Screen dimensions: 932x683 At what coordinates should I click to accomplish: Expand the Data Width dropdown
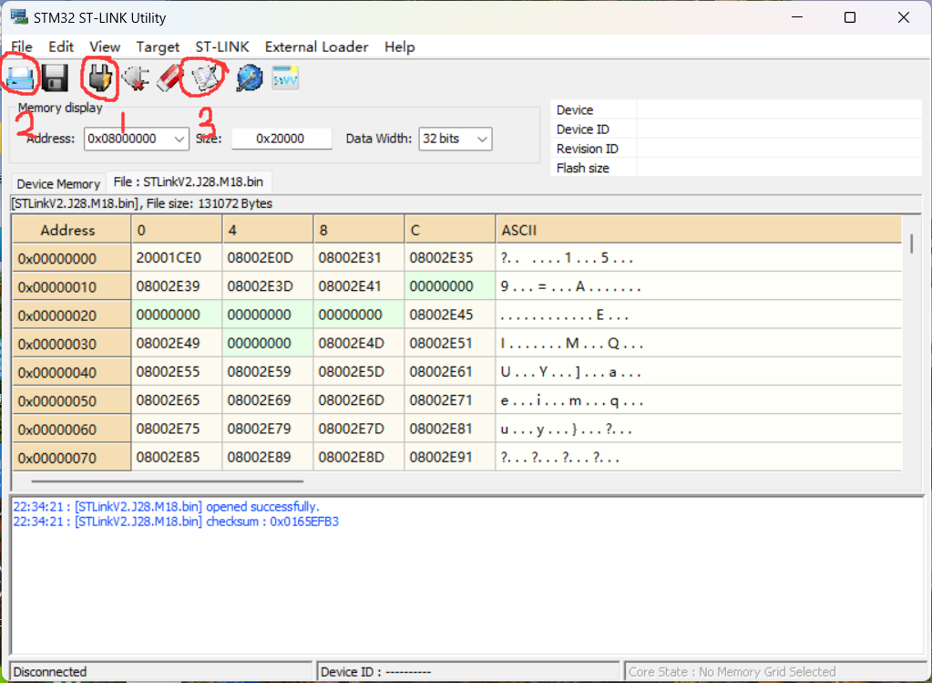(482, 140)
